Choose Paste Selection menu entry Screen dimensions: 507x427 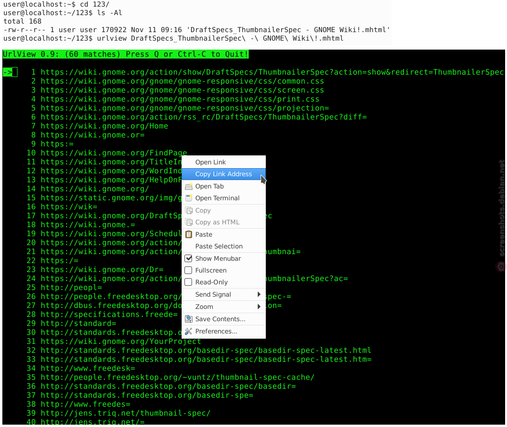(x=224, y=247)
